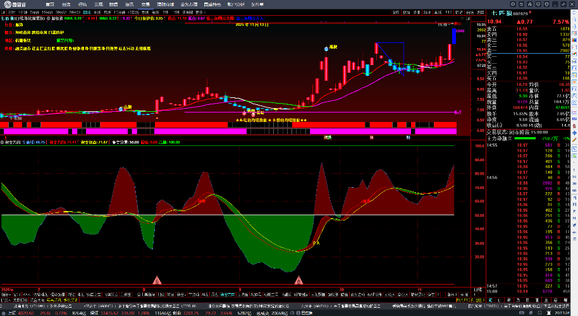
Task: Click the blue cross icon in right sidebar
Action: tap(574, 133)
